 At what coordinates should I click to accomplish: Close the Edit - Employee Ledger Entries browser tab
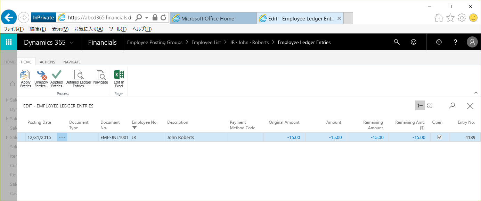click(339, 18)
